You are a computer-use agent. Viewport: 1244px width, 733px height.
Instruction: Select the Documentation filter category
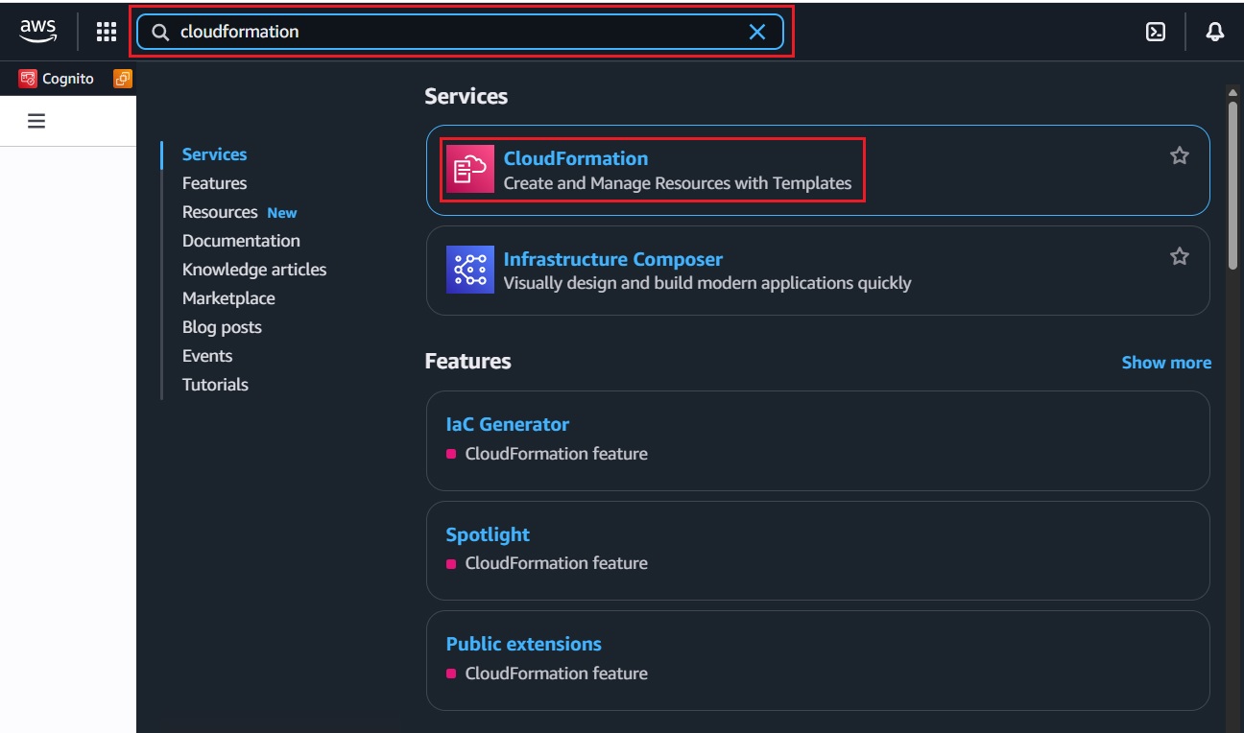click(241, 241)
